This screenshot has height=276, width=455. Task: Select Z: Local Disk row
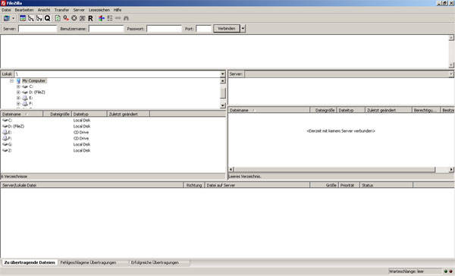coord(113,150)
